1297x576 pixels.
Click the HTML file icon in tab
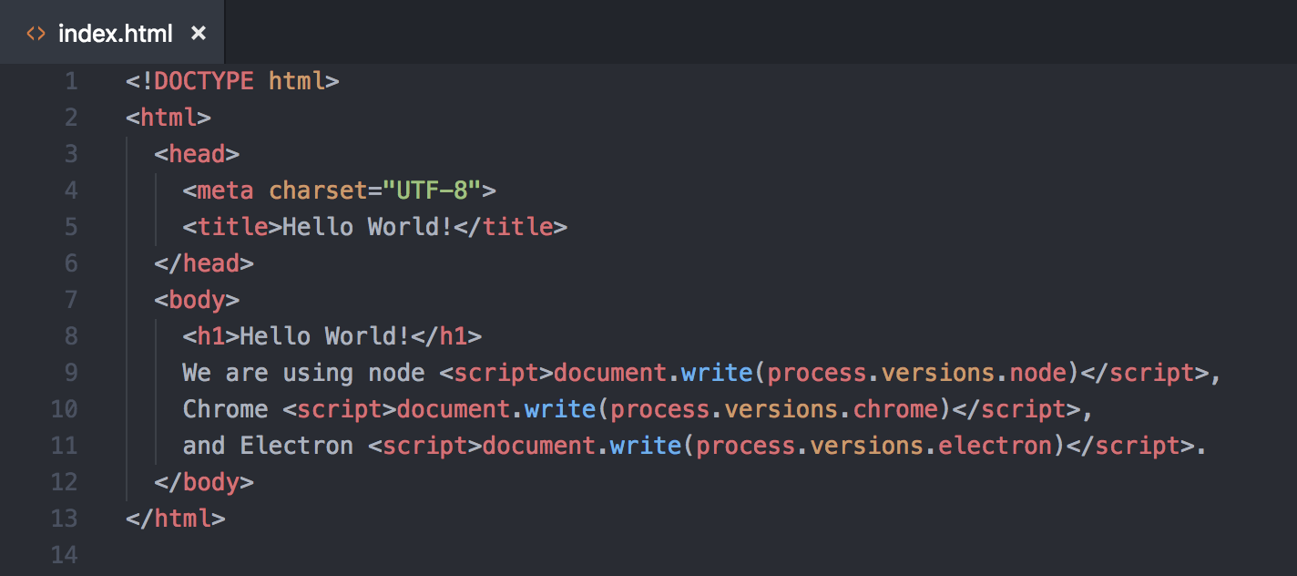coord(36,34)
